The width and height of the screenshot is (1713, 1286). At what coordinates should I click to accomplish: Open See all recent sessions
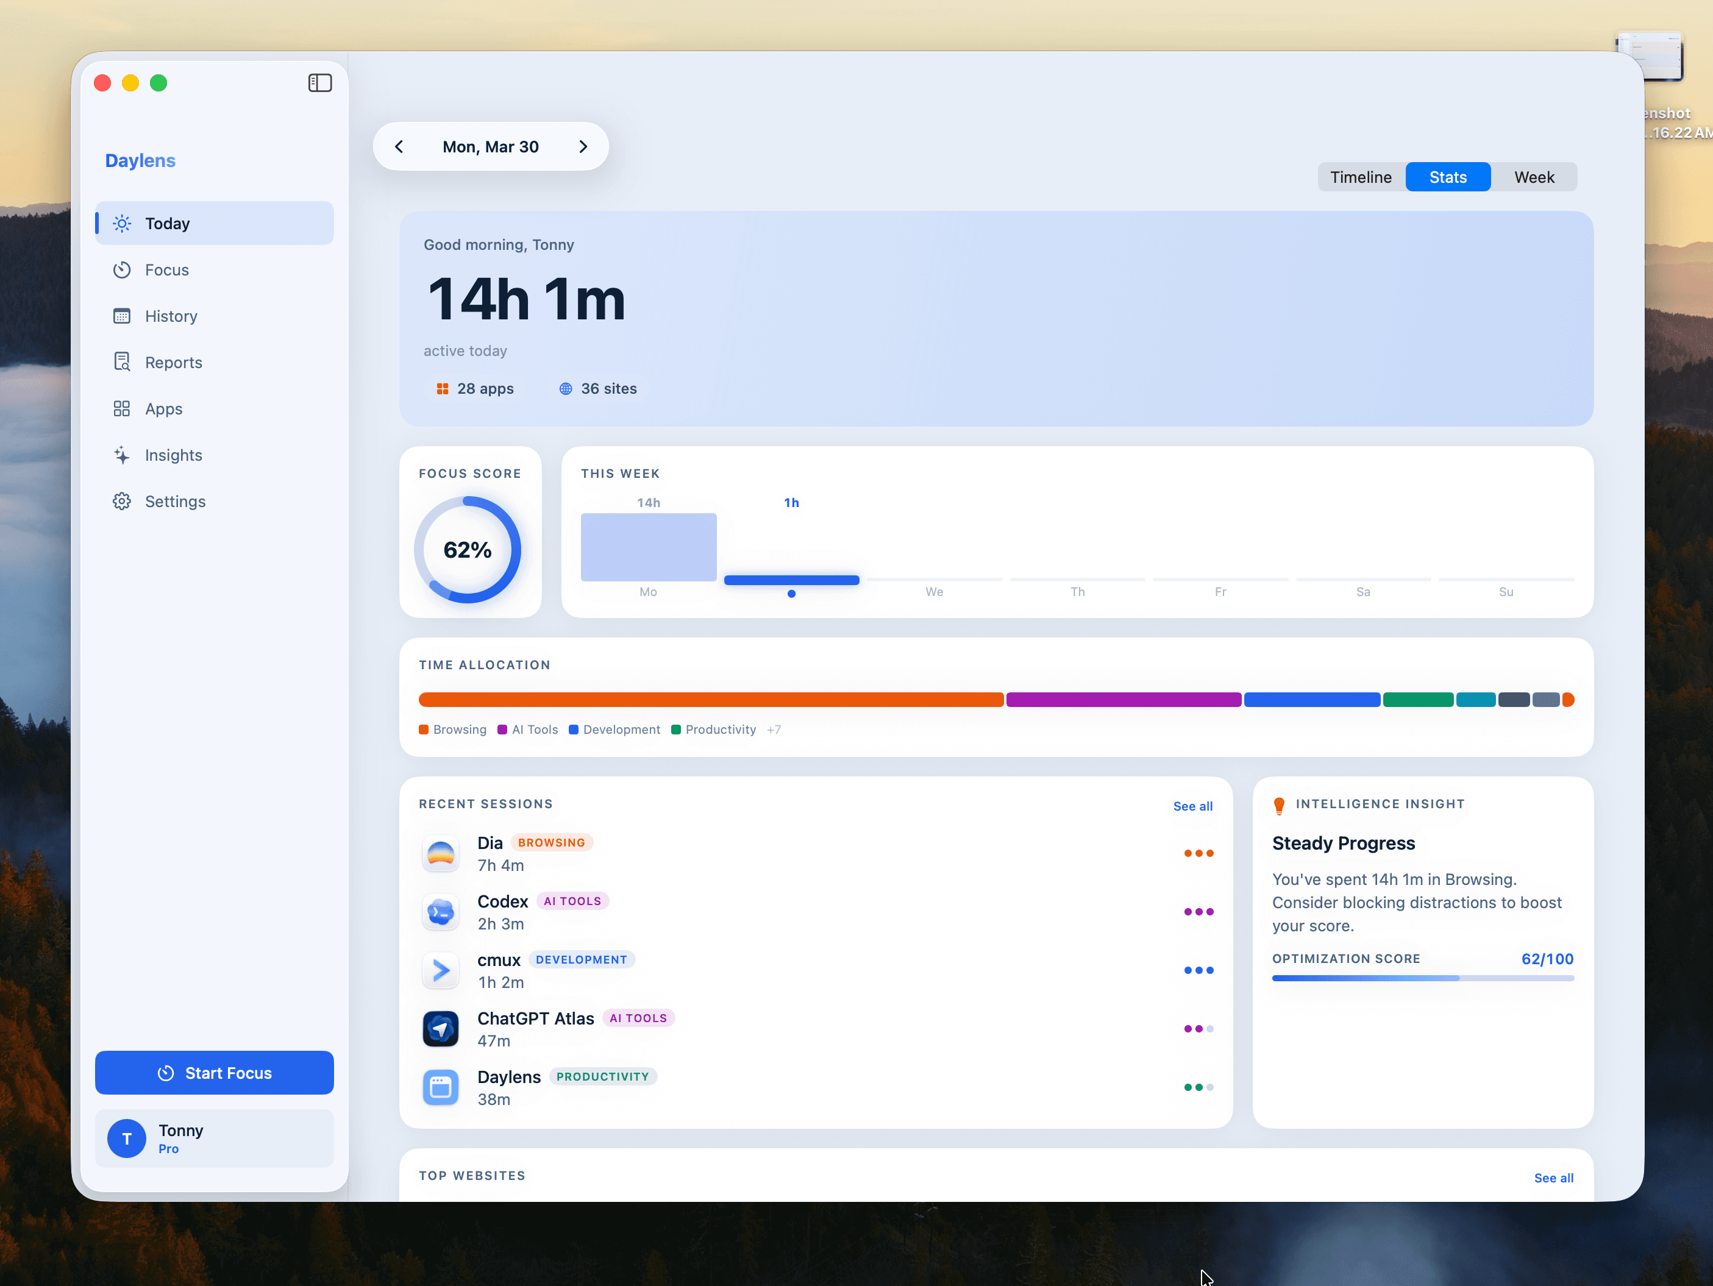[x=1192, y=806]
